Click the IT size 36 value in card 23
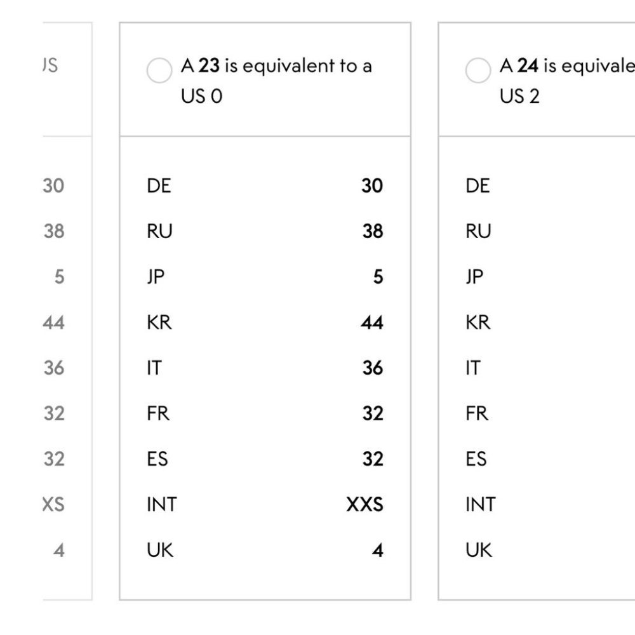Screen dimensions: 635x635 click(373, 368)
